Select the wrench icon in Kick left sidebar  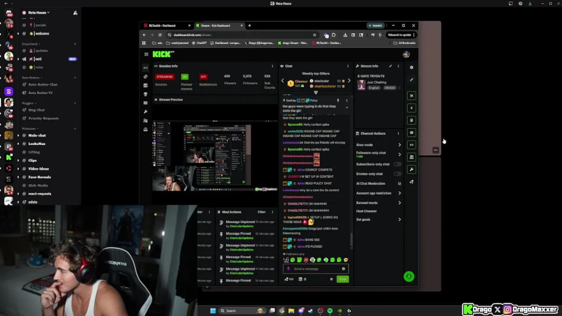click(145, 112)
